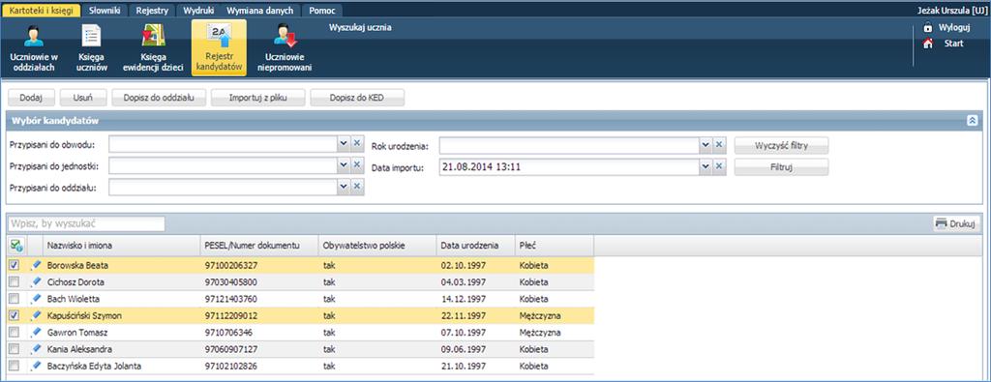This screenshot has height=382, width=991.
Task: Uncheck Kapuściński Szymon row checkbox
Action: pyautogui.click(x=15, y=315)
